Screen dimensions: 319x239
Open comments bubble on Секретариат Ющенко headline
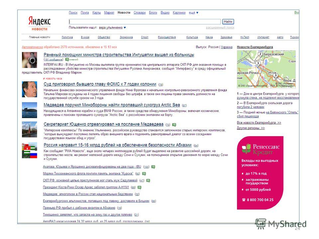174,125
